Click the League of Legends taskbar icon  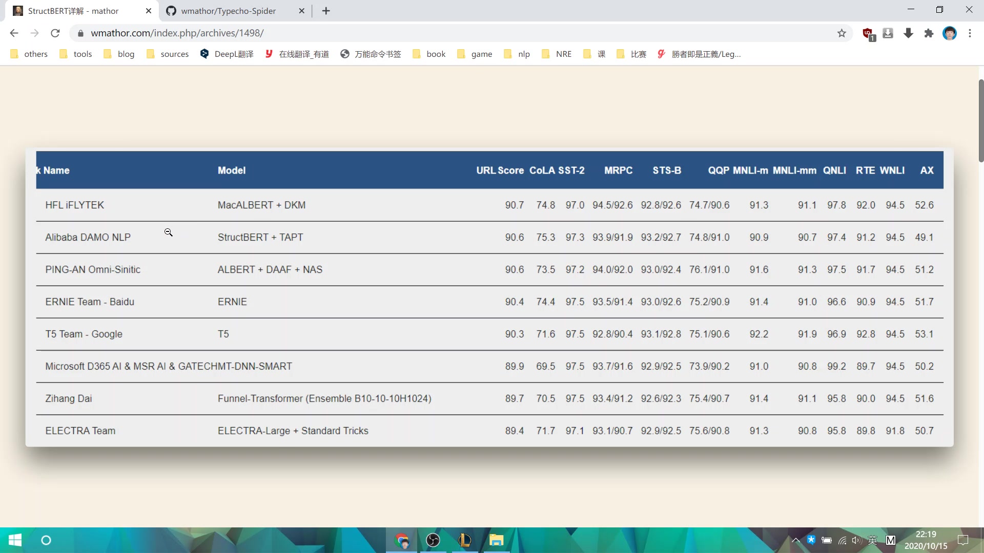pyautogui.click(x=464, y=540)
